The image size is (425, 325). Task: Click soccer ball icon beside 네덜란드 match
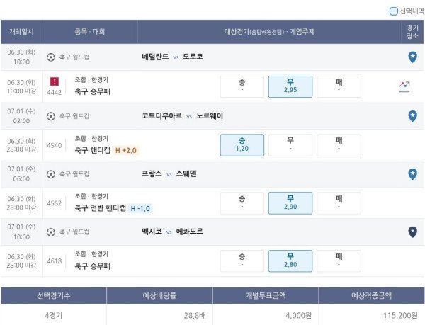click(51, 57)
